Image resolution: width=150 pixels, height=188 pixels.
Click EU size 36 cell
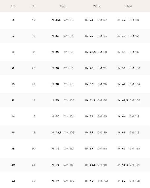33,36
